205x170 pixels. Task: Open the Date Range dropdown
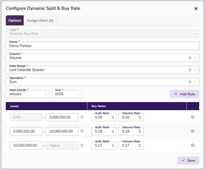101,70
